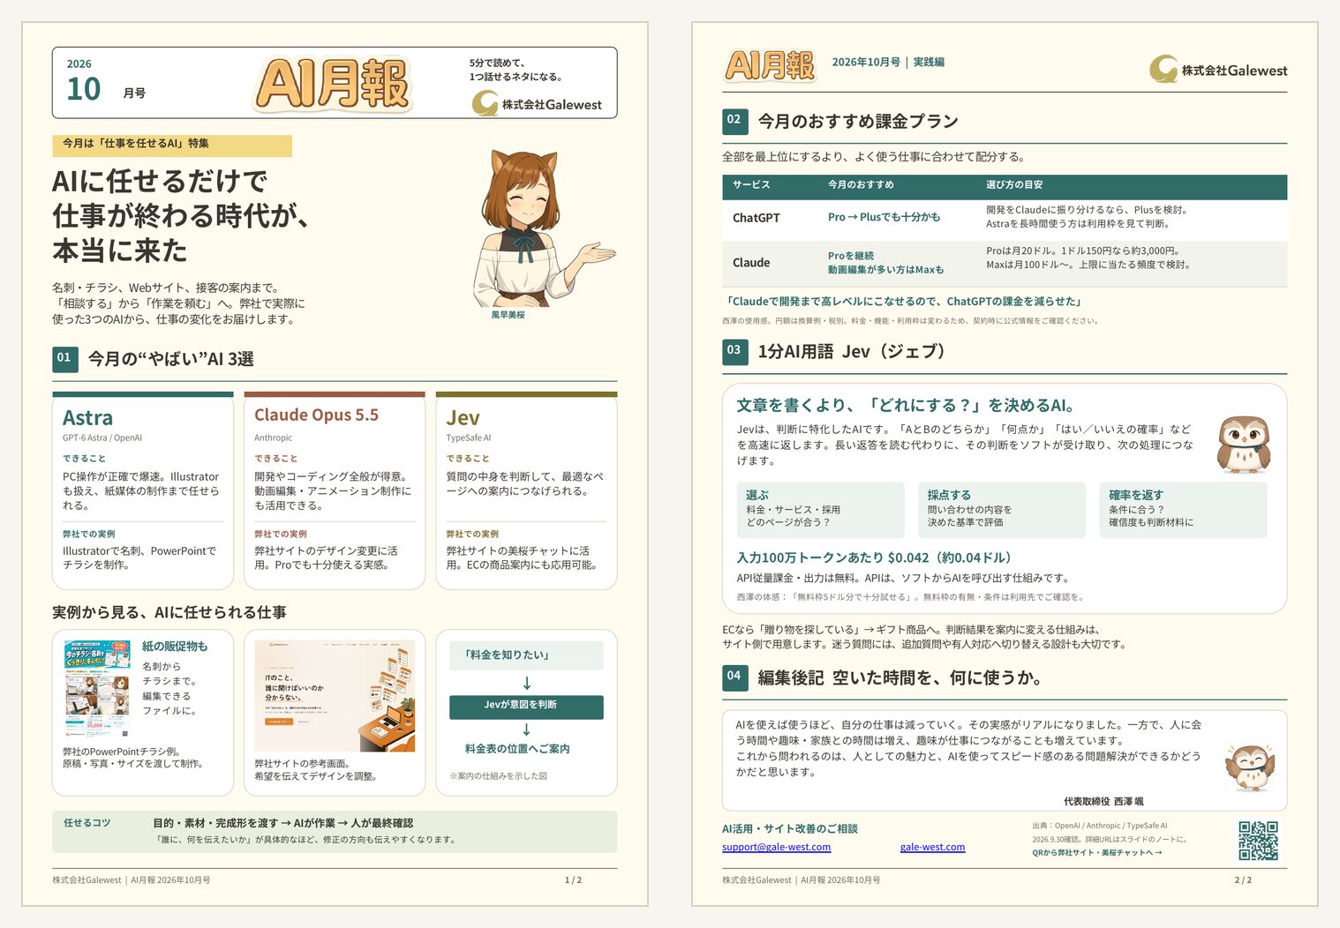The width and height of the screenshot is (1340, 928).
Task: Click the '採点する' feature box
Action: (1002, 510)
